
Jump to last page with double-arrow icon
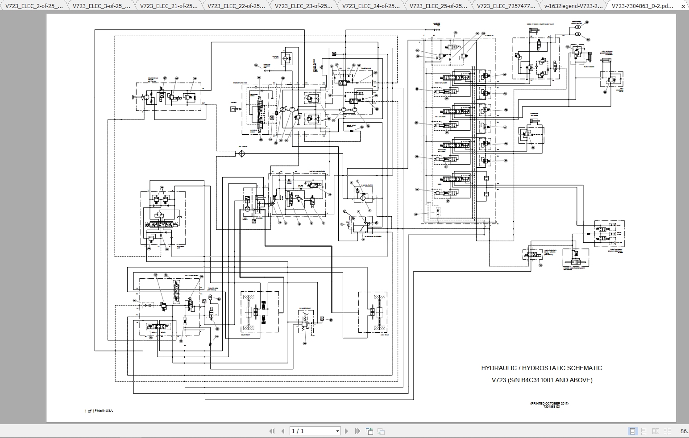click(x=357, y=431)
